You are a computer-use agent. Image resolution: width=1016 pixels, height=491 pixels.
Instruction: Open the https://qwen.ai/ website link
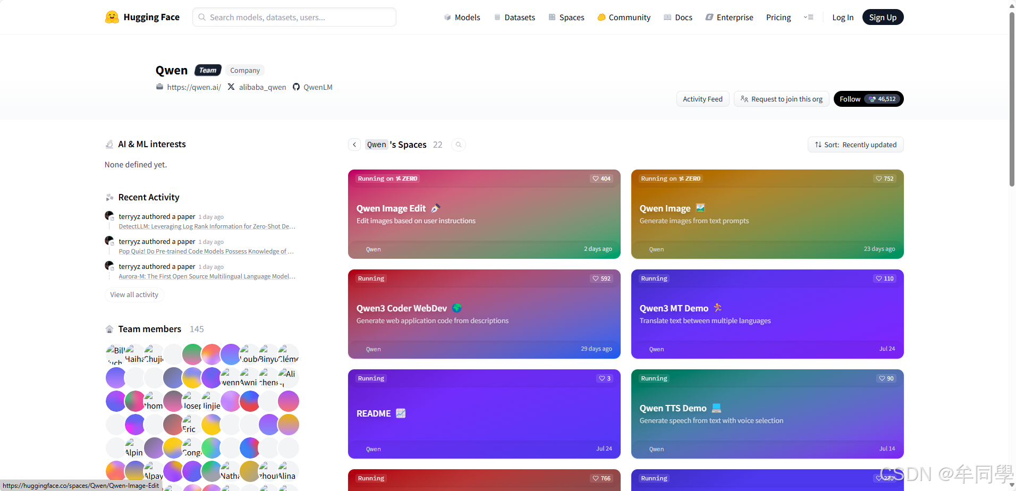pyautogui.click(x=194, y=87)
